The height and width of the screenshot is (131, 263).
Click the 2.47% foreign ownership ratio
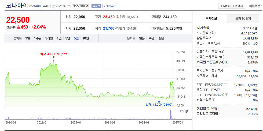[x=253, y=62]
